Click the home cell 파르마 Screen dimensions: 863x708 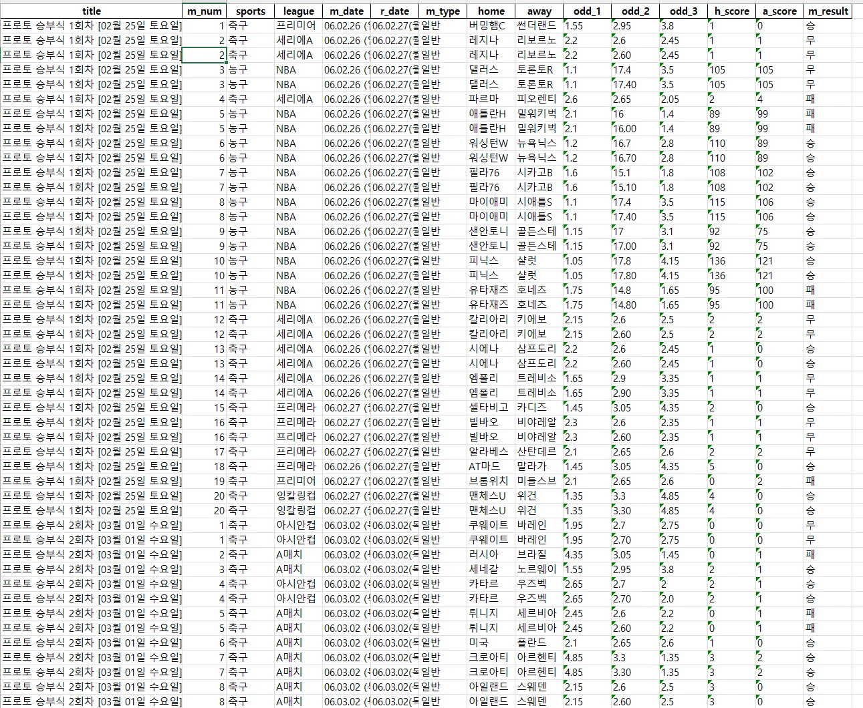tap(491, 99)
